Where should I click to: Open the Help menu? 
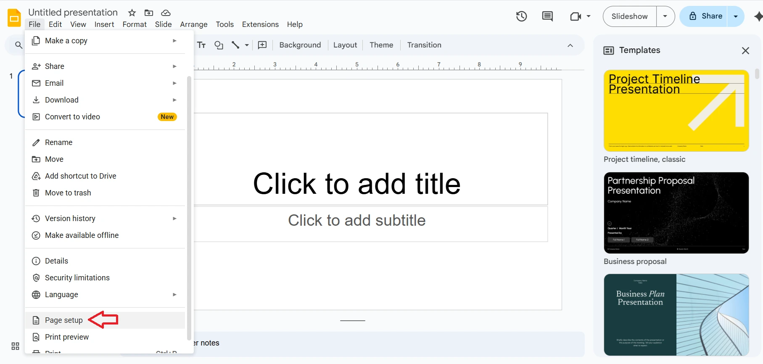pyautogui.click(x=295, y=24)
